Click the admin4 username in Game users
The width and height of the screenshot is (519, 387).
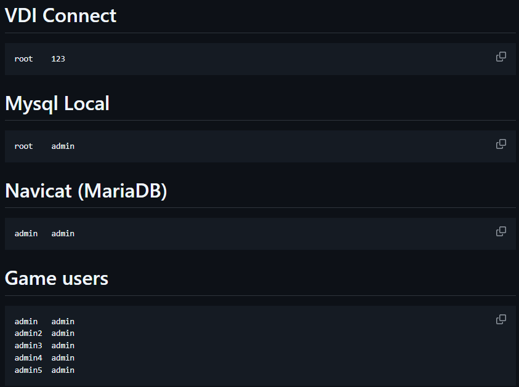pyautogui.click(x=28, y=358)
